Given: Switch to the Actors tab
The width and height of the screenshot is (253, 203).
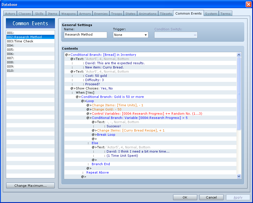Looking at the screenshot, I should pos(10,14).
